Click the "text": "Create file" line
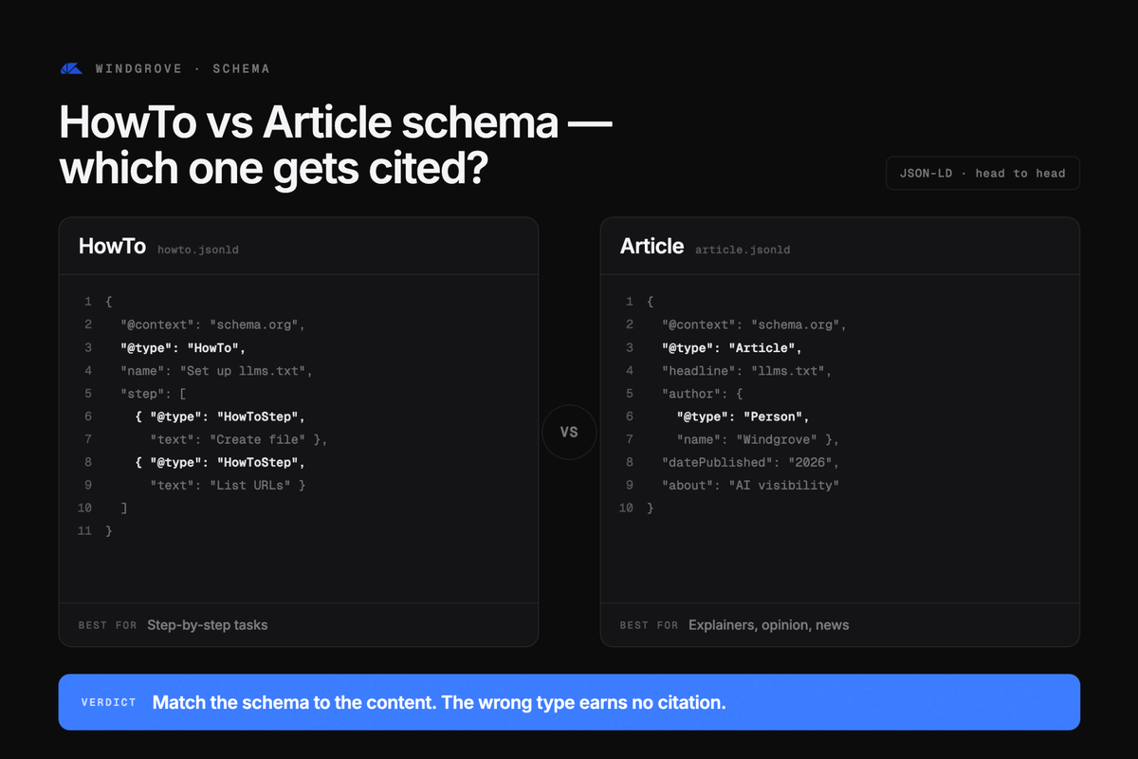This screenshot has height=759, width=1138. click(239, 439)
